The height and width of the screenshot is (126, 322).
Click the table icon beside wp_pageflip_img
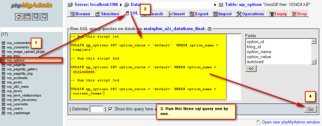pyautogui.click(x=3, y=73)
